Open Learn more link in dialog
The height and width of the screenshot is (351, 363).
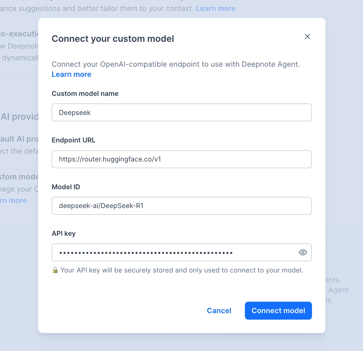pos(72,74)
